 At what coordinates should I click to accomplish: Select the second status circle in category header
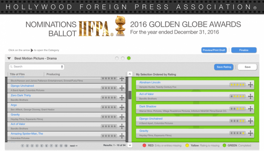(x=123, y=58)
